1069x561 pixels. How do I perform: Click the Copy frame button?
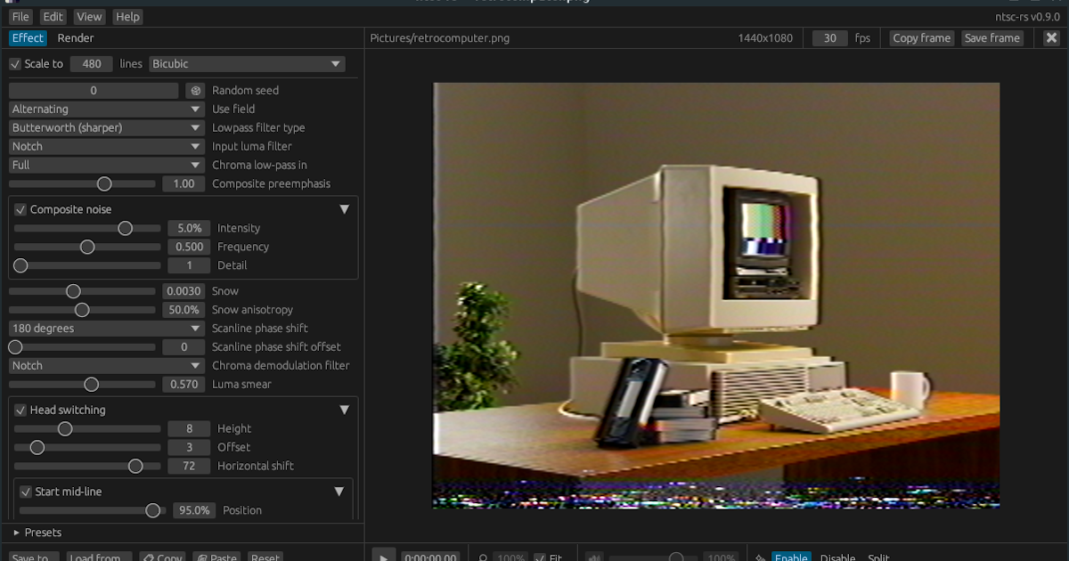tap(922, 38)
